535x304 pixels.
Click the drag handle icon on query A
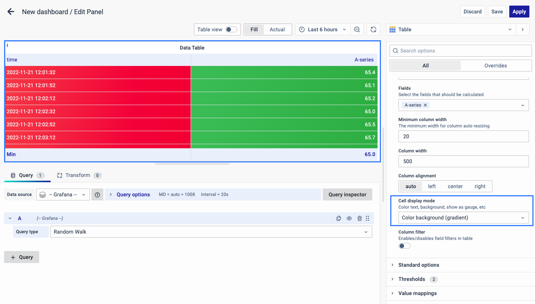367,218
